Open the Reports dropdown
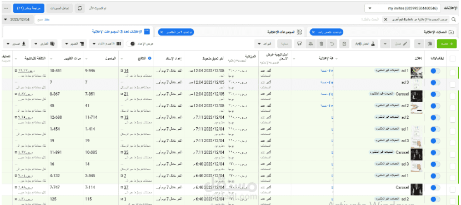This screenshot has width=461, height=205. [x=44, y=44]
